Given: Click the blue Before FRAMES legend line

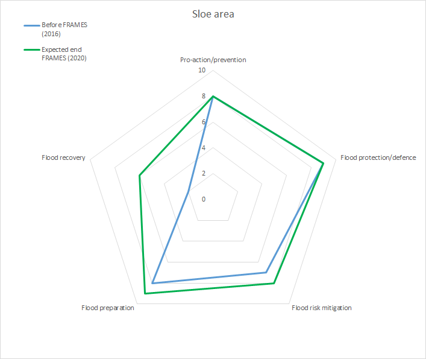Looking at the screenshot, I should click(x=31, y=25).
